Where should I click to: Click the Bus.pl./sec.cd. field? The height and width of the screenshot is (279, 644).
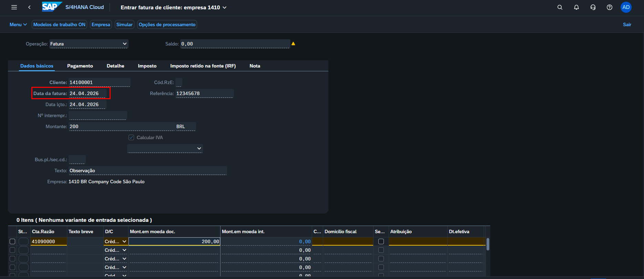coord(77,159)
